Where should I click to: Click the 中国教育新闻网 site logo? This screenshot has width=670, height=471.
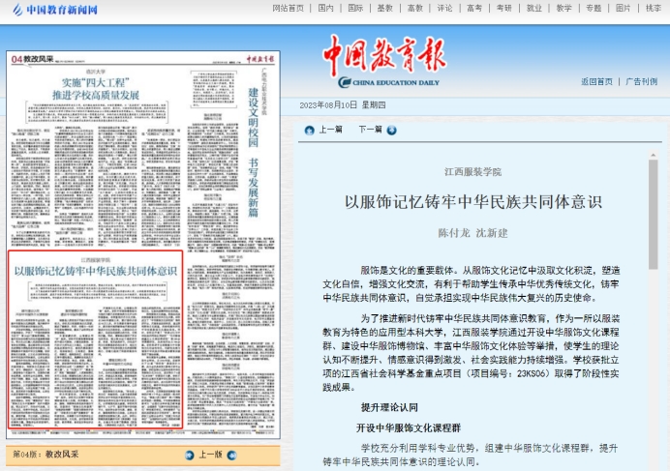[x=55, y=8]
